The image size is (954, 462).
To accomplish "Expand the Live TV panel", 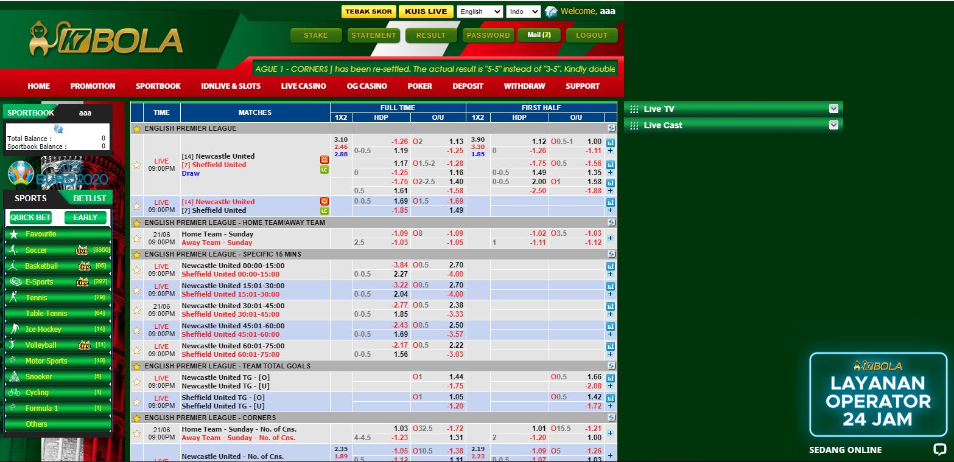I will [834, 108].
